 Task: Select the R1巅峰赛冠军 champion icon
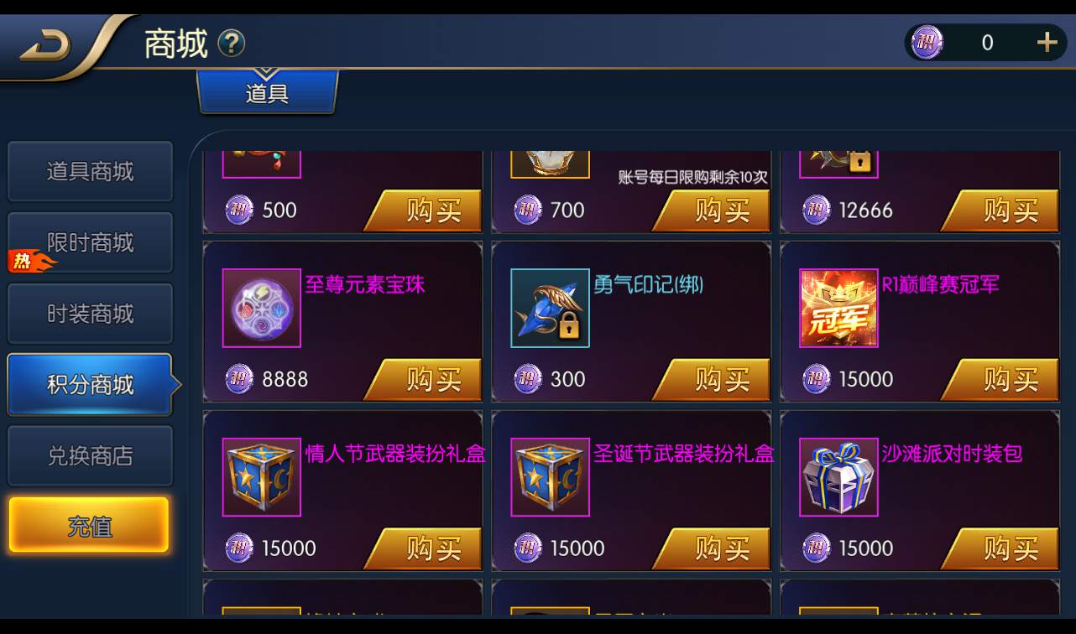838,308
